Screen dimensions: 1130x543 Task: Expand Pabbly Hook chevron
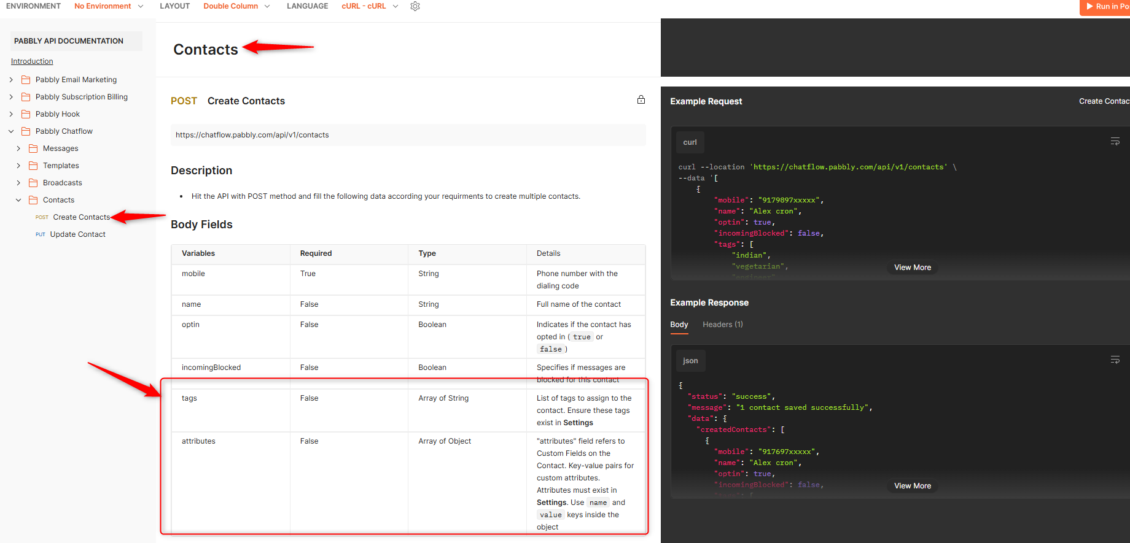(11, 114)
